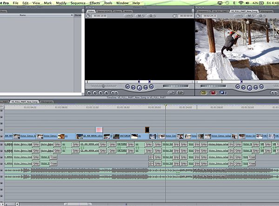Open the AirPlay display menu icon
The height and width of the screenshot is (206, 279).
(x=220, y=3)
